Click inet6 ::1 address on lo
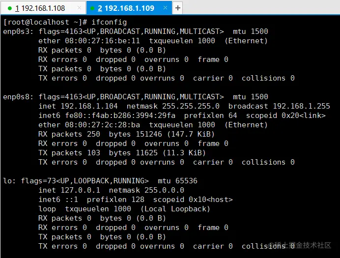This screenshot has height=258, width=340. click(x=71, y=200)
